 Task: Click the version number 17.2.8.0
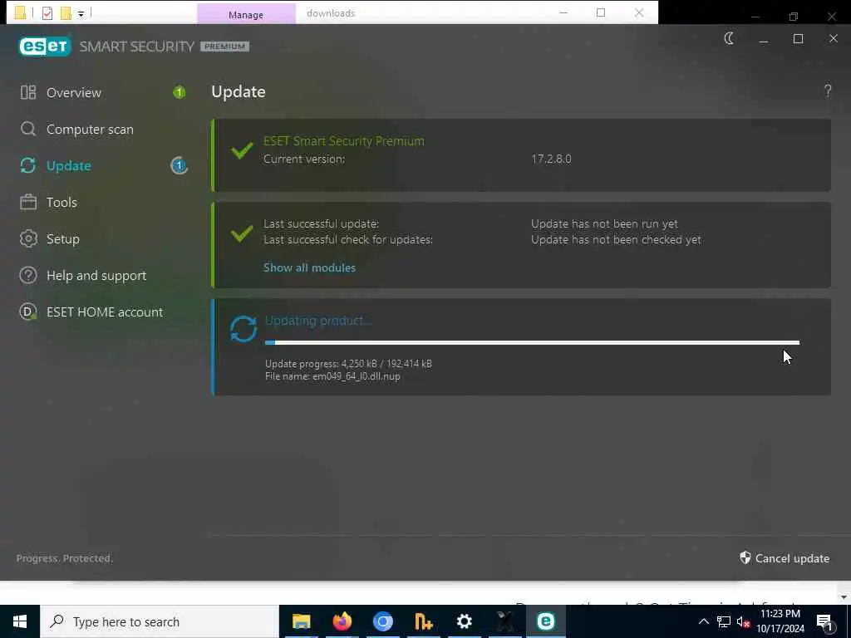pos(551,159)
